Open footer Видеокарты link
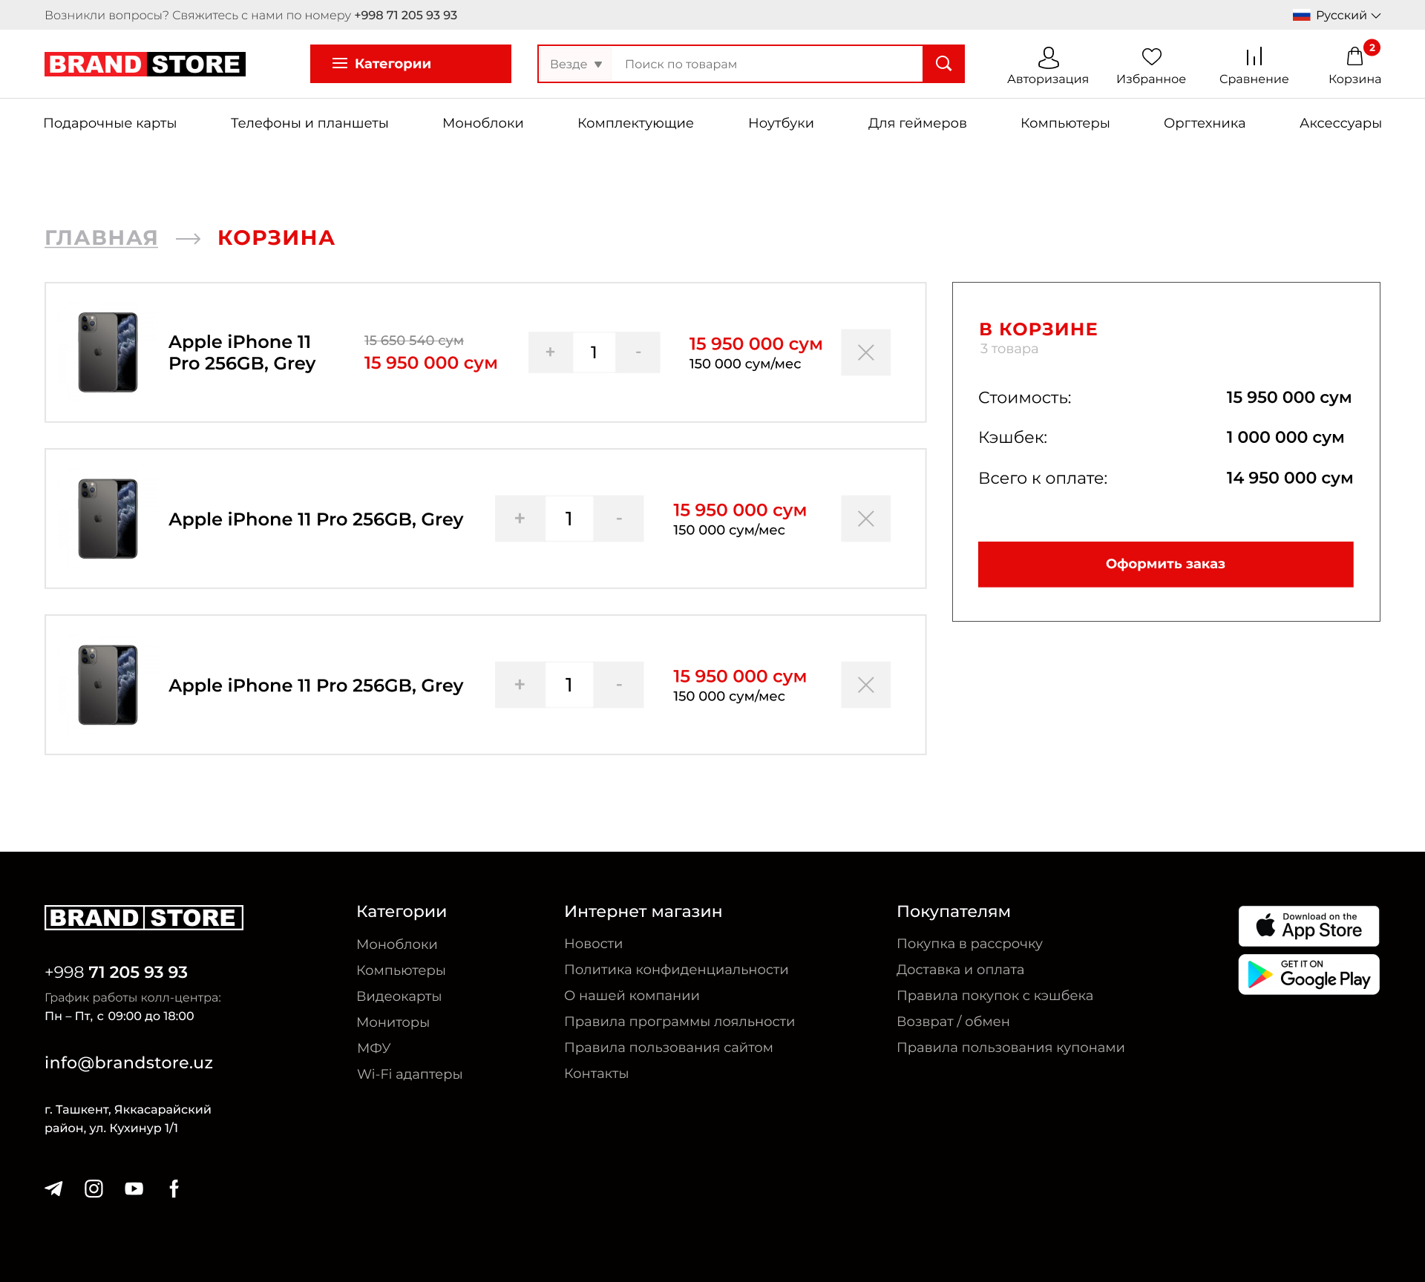This screenshot has height=1282, width=1425. click(399, 996)
